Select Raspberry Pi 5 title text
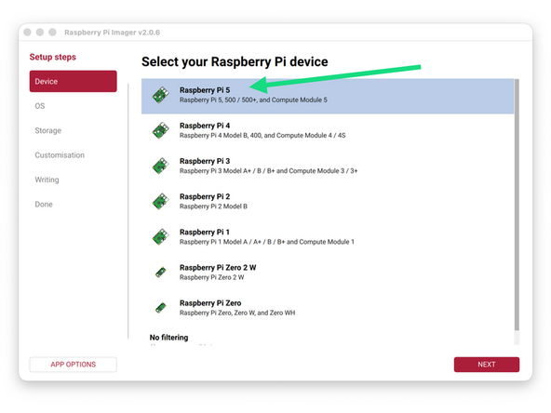 (205, 90)
